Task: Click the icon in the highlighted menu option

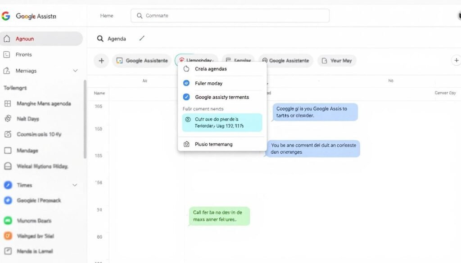Action: click(188, 120)
